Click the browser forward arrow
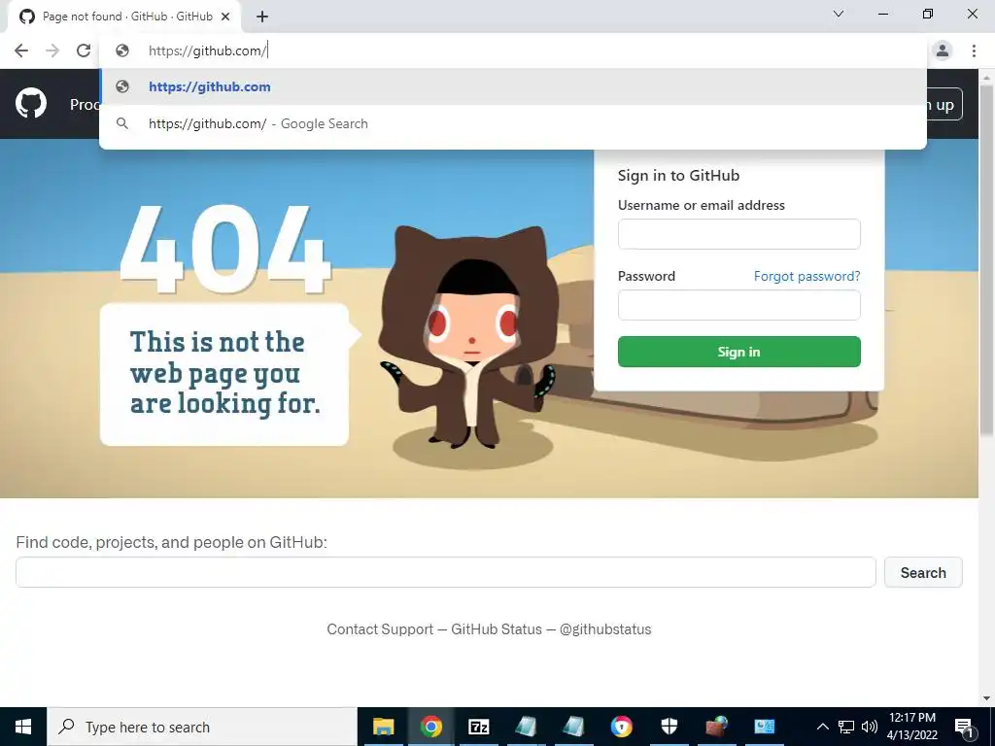 [52, 51]
